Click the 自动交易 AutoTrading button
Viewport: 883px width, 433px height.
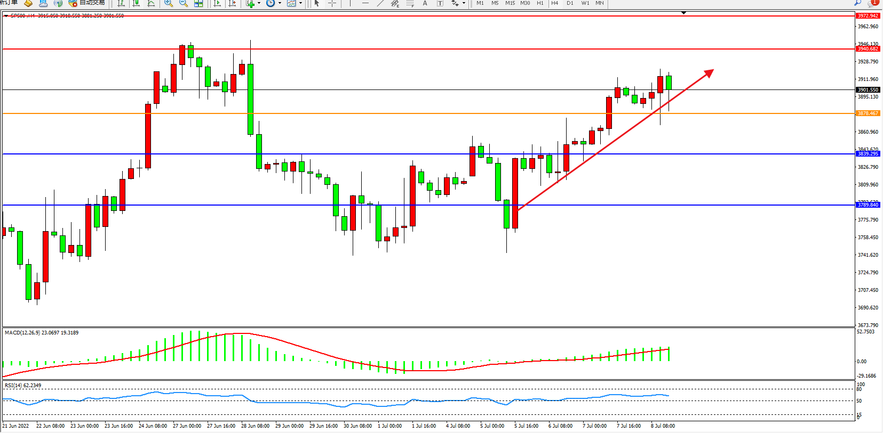pos(88,3)
